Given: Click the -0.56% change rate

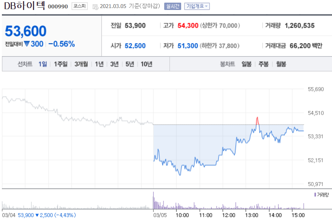Looking at the screenshot, I should pyautogui.click(x=61, y=44).
